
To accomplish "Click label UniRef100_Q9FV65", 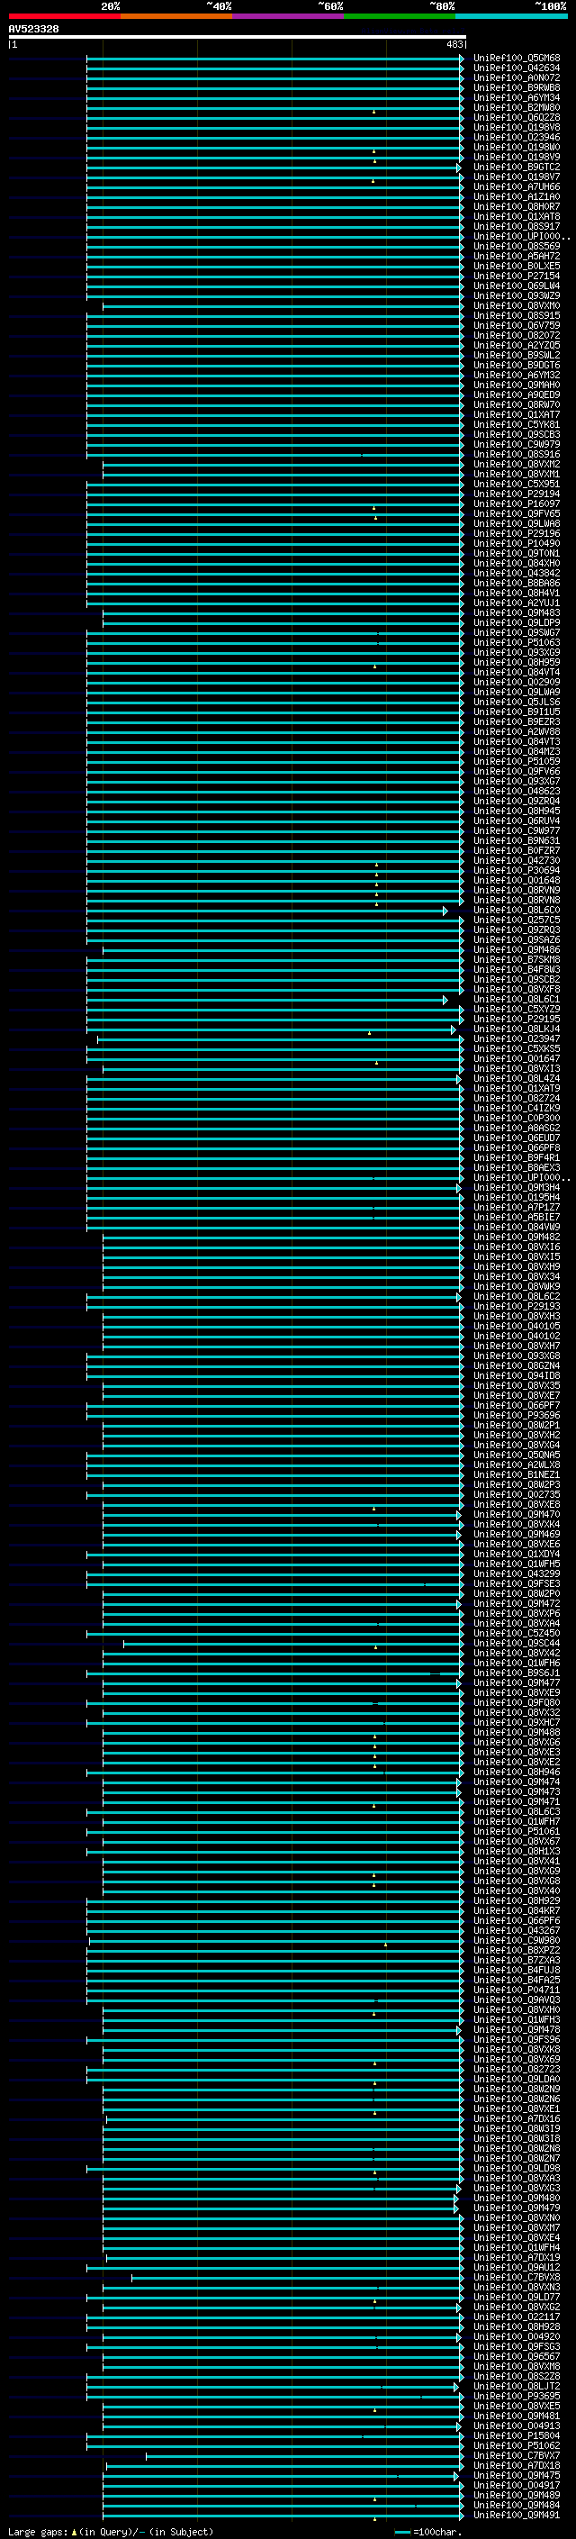I will [x=517, y=513].
